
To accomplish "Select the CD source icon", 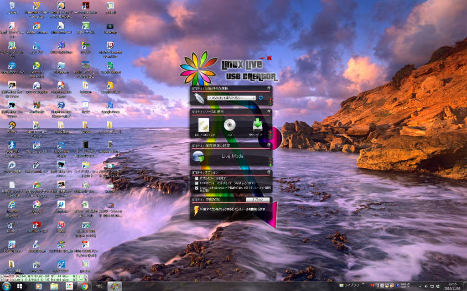I will [x=229, y=126].
